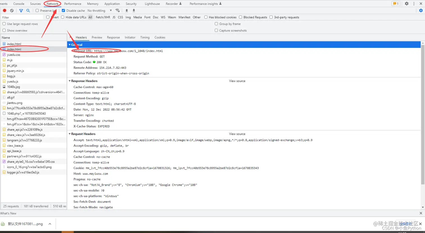Screen dimensions: 425x233
Task: Open the Security tab
Action: click(131, 4)
